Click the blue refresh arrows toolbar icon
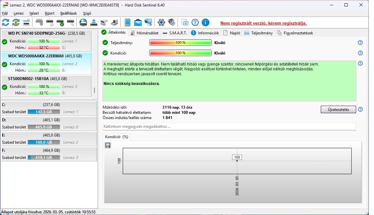Screen dimensions: 374x215 point(6,23)
